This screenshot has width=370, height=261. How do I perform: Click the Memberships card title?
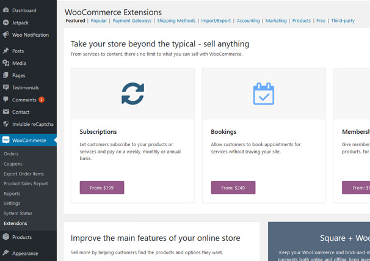click(356, 132)
